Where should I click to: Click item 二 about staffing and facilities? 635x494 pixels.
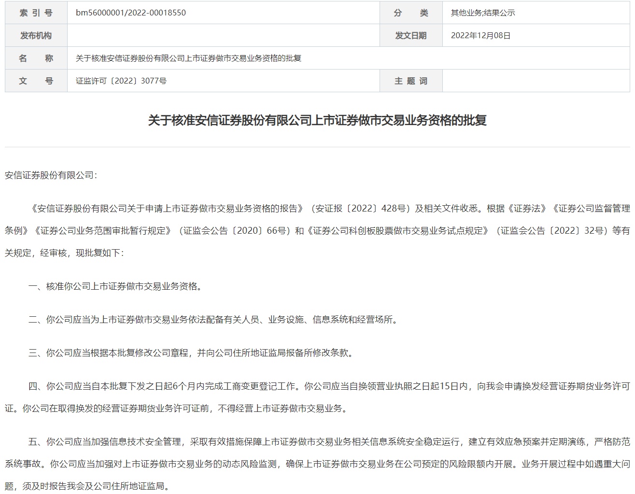(213, 320)
